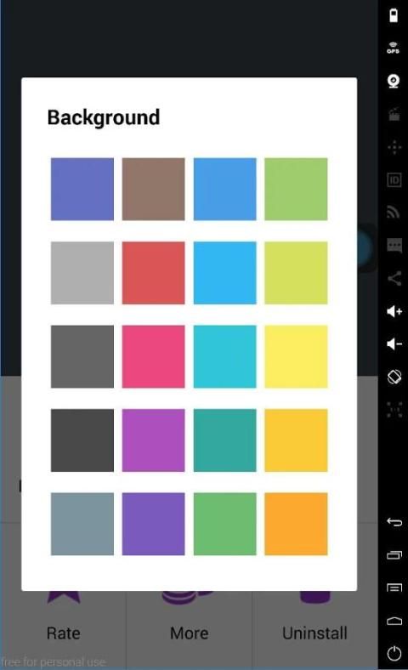Click the volume down icon in sidebar
The image size is (408, 670).
(x=394, y=344)
